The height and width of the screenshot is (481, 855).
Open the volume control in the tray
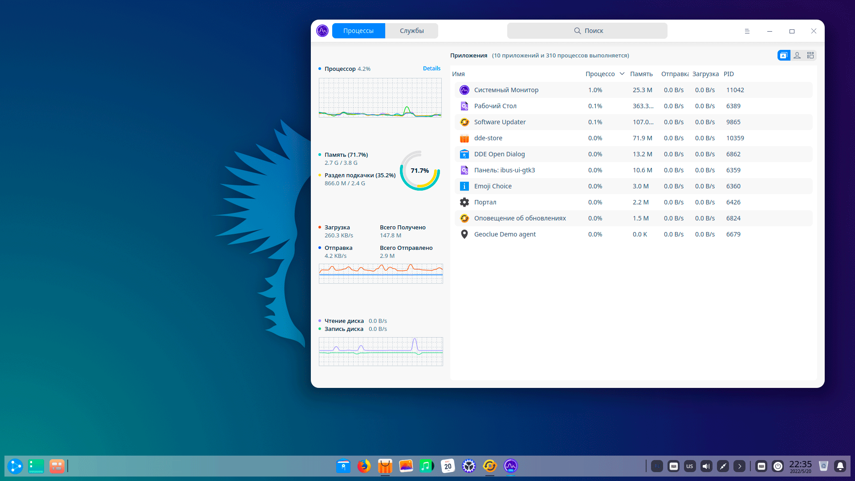point(706,466)
